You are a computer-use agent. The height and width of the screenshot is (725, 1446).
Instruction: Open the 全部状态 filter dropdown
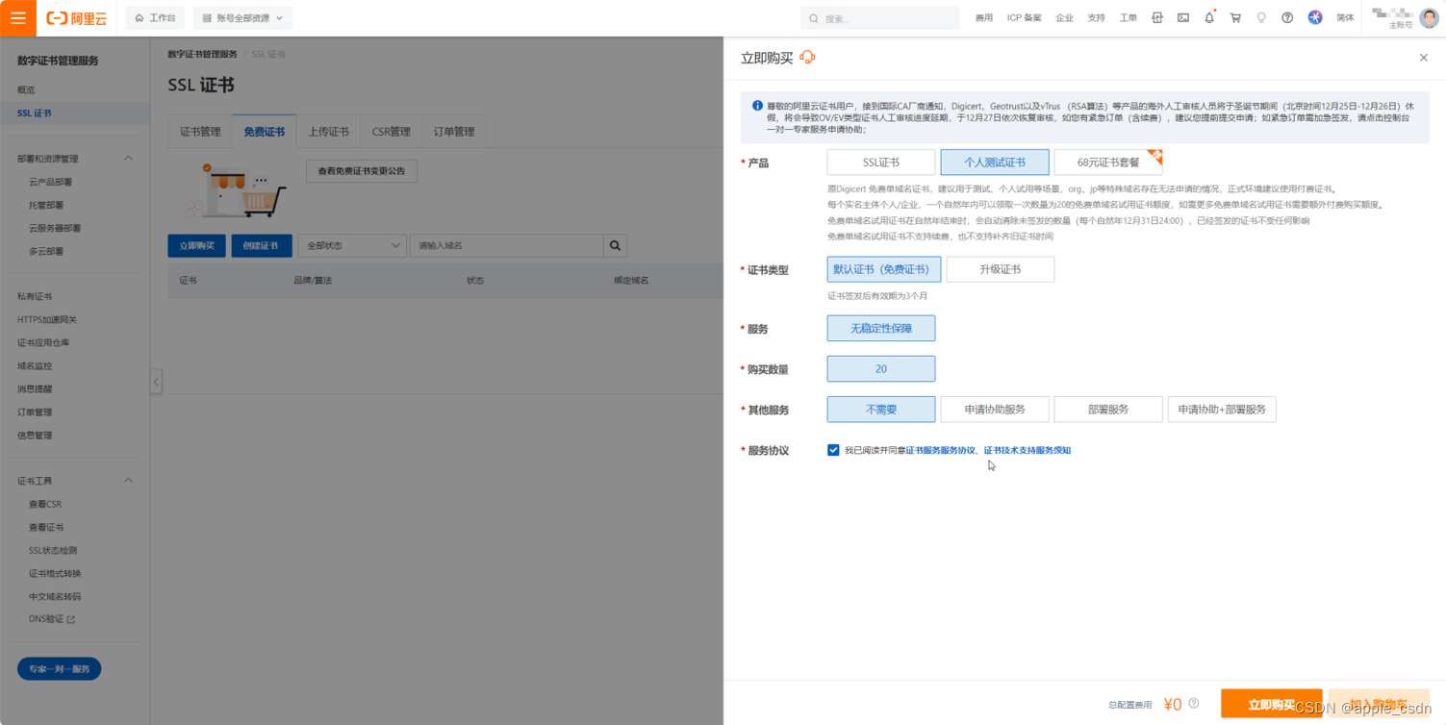click(352, 245)
